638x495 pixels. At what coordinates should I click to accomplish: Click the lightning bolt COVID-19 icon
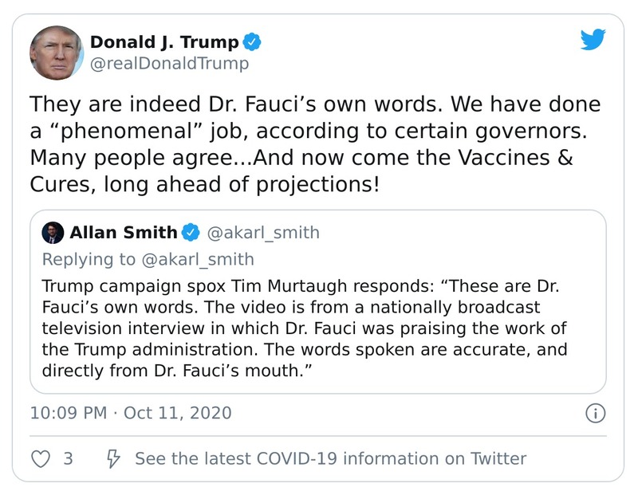113,458
